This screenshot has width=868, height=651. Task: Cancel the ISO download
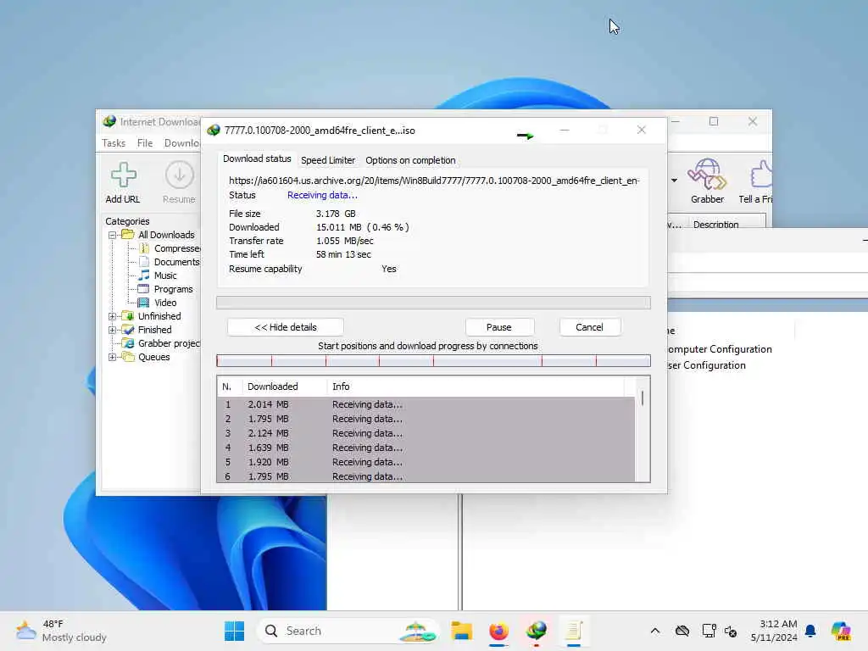(589, 327)
